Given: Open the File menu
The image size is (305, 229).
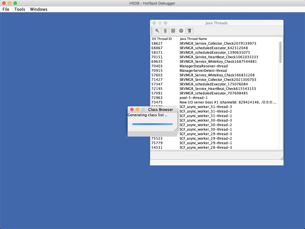Looking at the screenshot, I should (6, 9).
